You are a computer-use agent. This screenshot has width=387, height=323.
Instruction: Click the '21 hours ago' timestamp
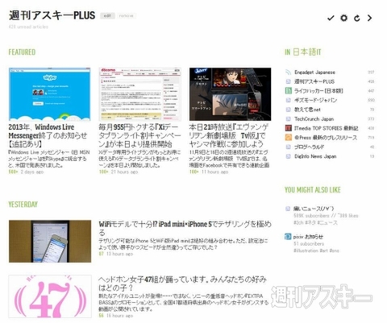tap(124, 172)
